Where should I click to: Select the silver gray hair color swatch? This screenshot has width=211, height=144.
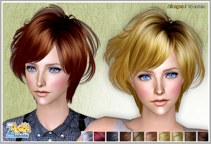(87, 136)
